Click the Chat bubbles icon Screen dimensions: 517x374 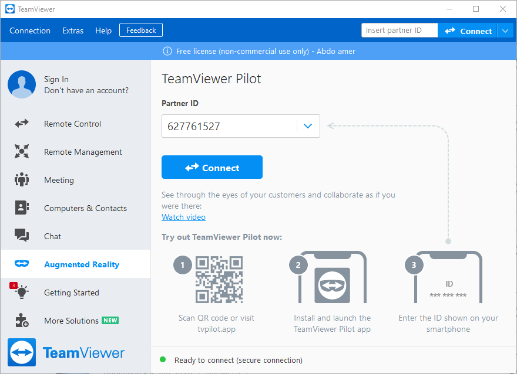(22, 236)
